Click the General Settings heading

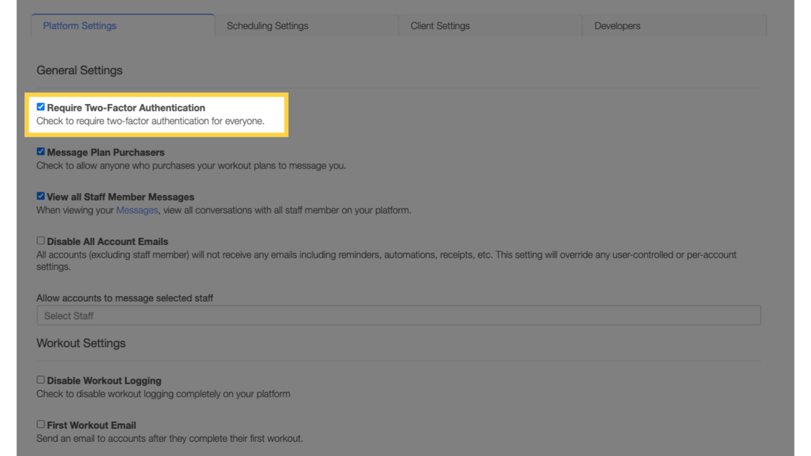79,70
